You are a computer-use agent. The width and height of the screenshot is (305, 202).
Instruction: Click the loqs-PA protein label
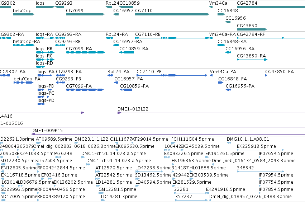46,72
